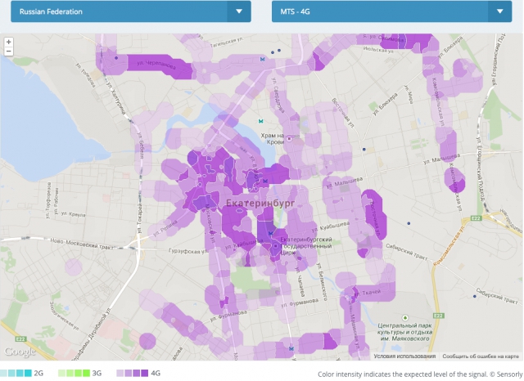The height and width of the screenshot is (381, 524).
Task: Click the Храм на Крови landmark marker
Action: point(289,138)
